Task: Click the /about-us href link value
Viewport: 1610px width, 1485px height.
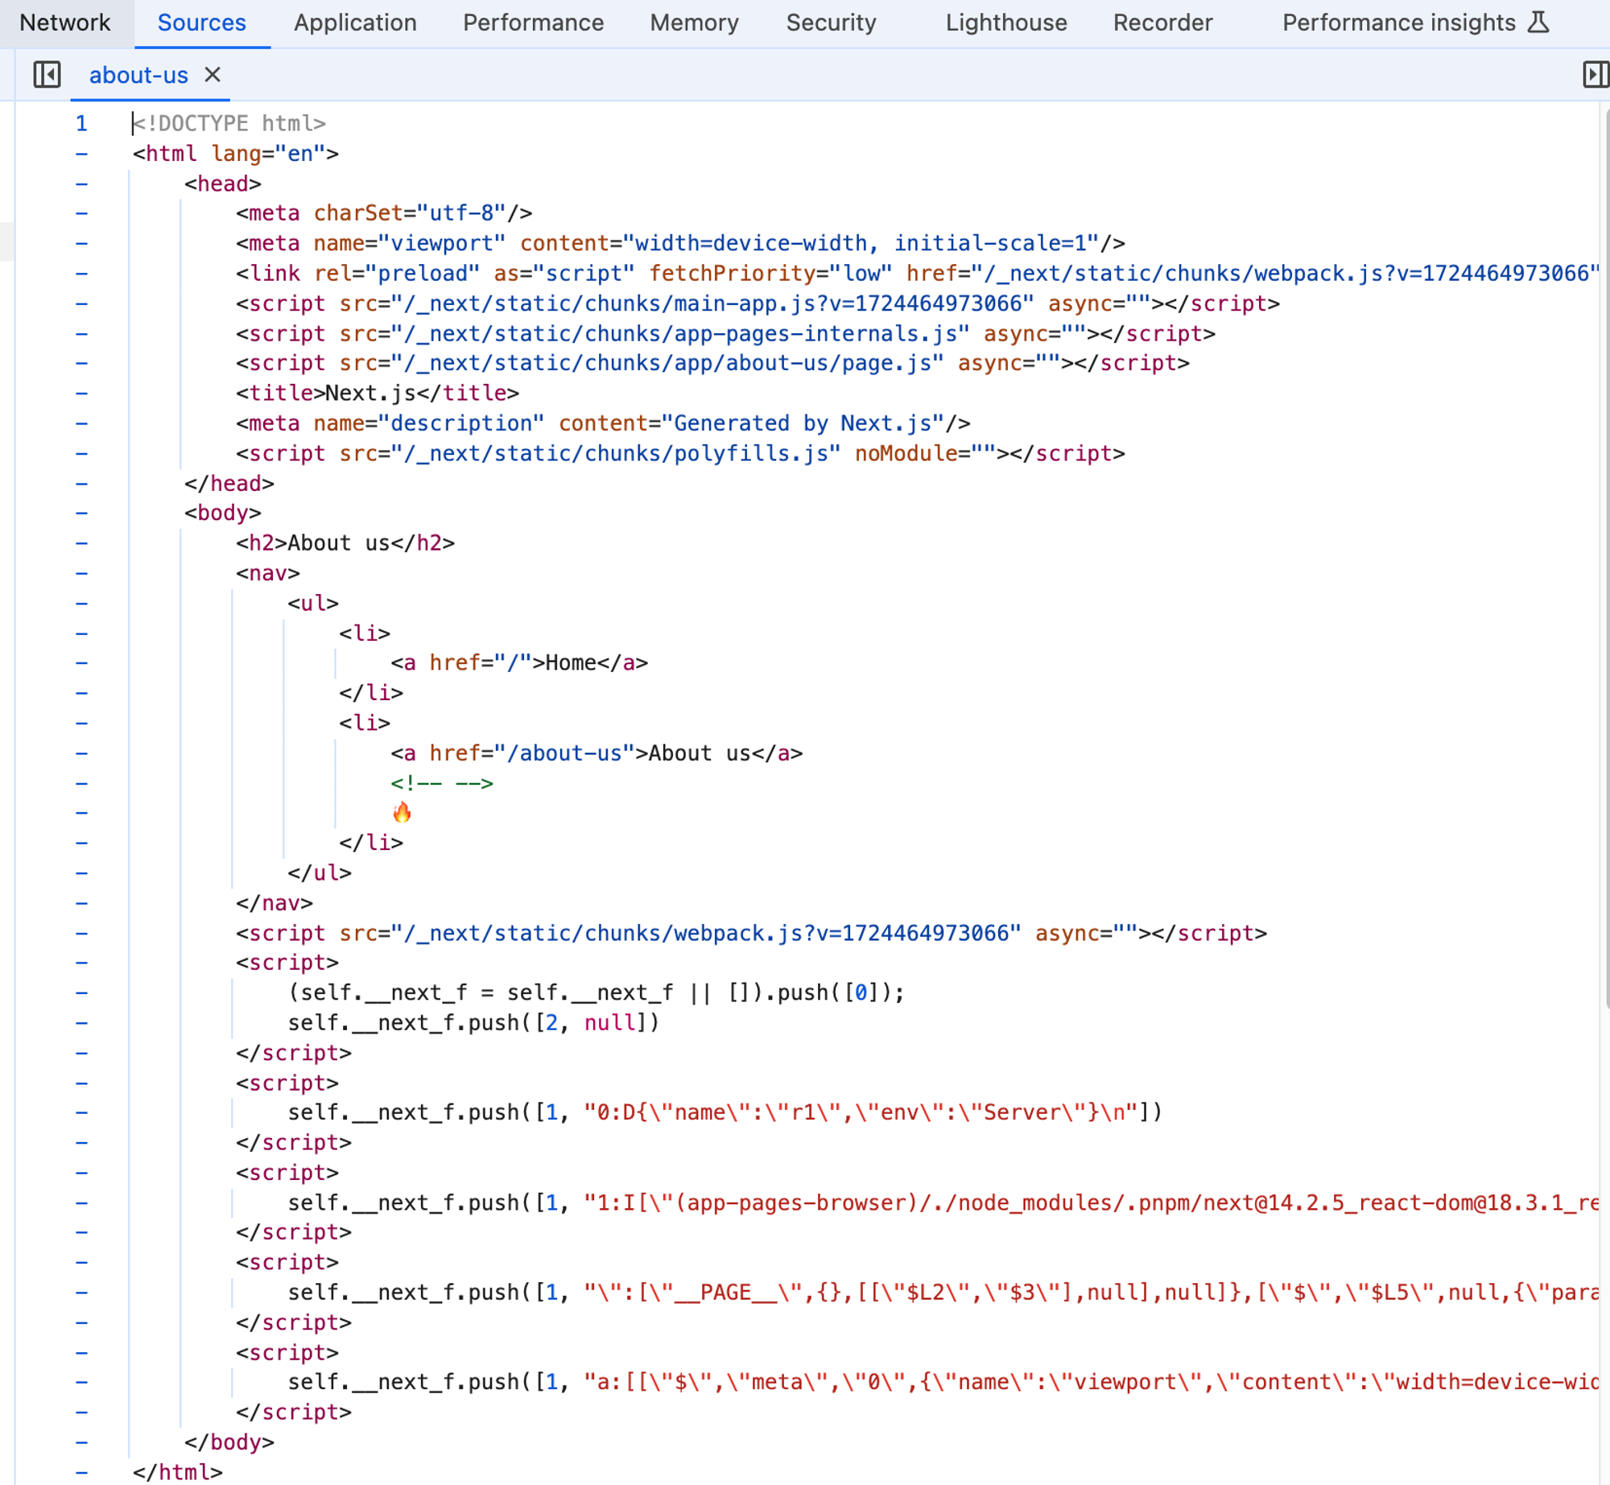Action: click(x=564, y=753)
